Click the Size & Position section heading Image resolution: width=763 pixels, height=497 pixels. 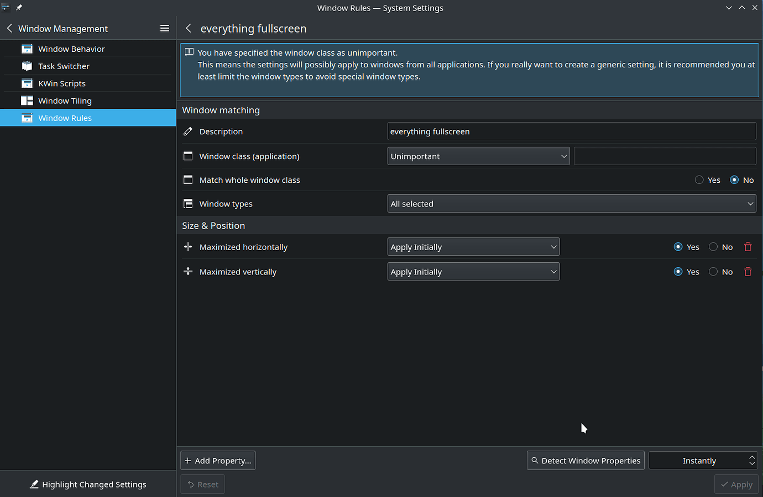tap(213, 225)
